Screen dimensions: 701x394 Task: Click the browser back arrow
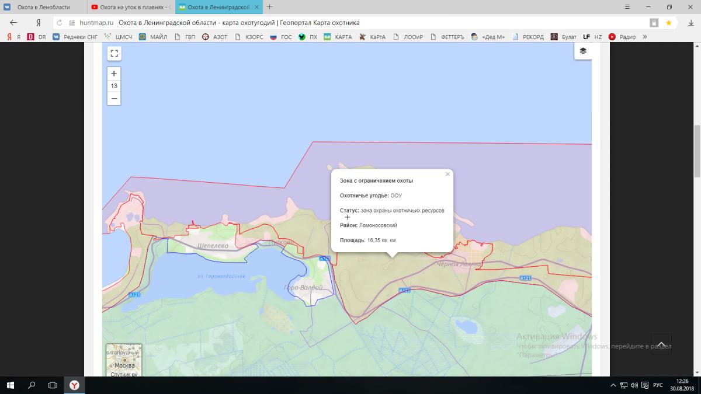[14, 23]
